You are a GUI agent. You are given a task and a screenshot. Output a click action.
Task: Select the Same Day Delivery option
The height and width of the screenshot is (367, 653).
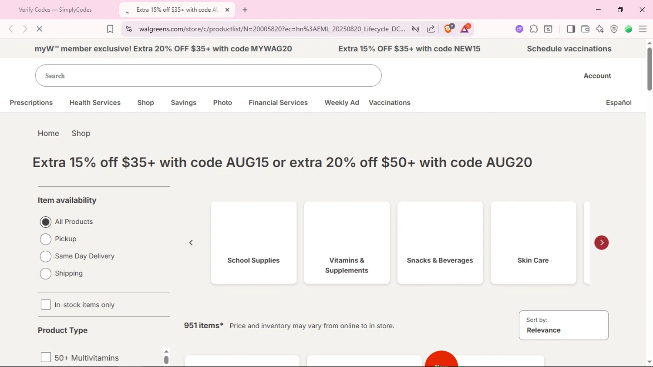pos(46,256)
